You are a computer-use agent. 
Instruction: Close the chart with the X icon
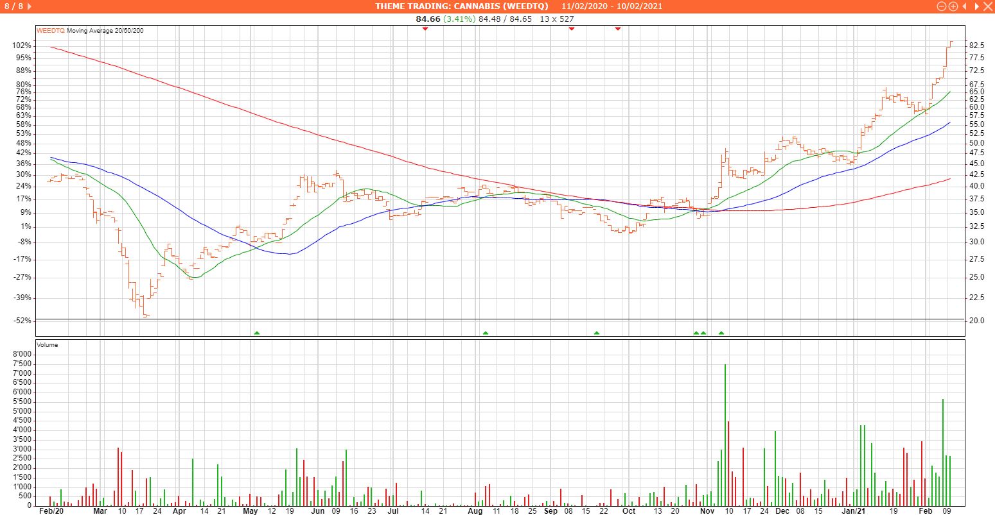pos(987,6)
